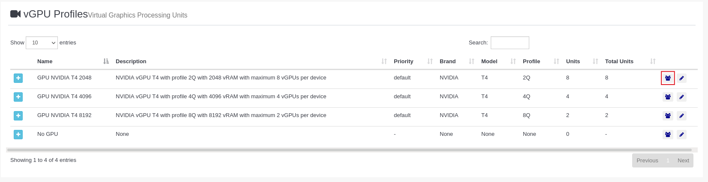Open allowed users for GPU NVIDIA T4 2048
Image resolution: width=708 pixels, height=182 pixels.
pos(668,78)
